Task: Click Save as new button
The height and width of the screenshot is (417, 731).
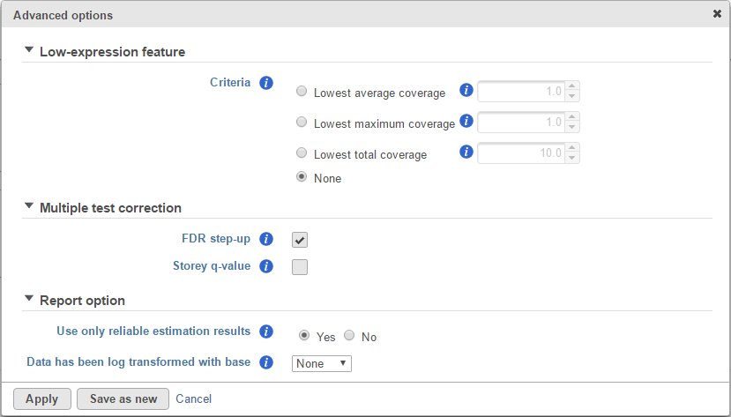Action: click(x=123, y=398)
